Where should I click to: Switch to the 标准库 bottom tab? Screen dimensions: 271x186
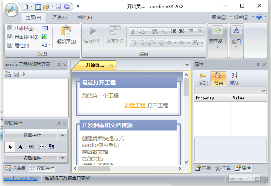[x=15, y=168]
